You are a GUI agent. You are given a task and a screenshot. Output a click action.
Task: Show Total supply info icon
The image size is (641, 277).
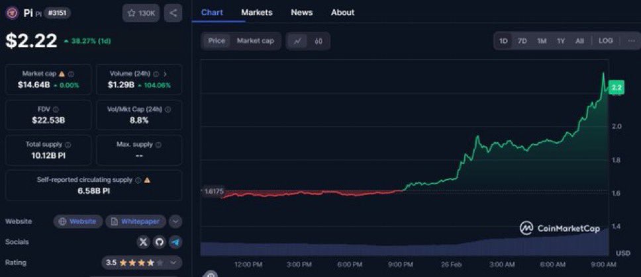point(68,144)
